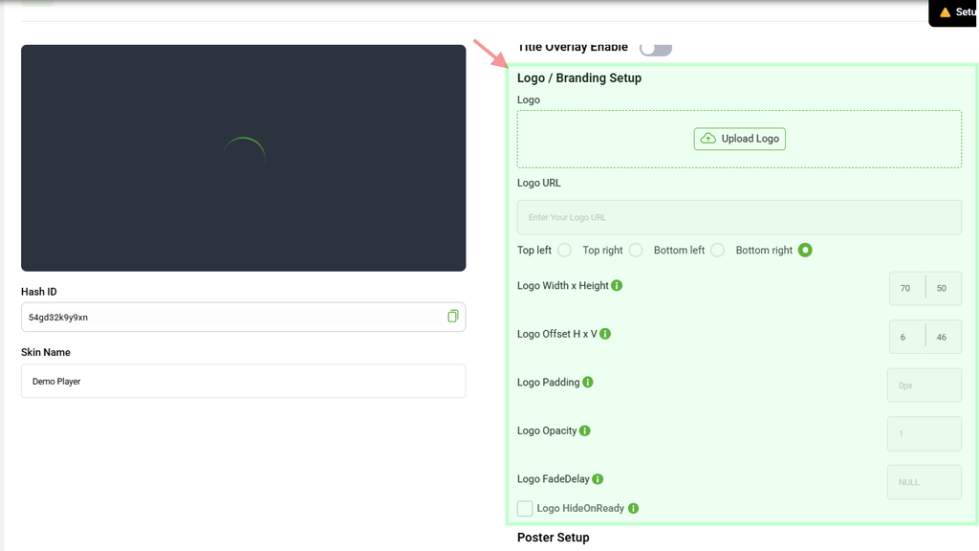Toggle the Title Overlay Enable switch
The width and height of the screenshot is (979, 551).
tap(656, 48)
